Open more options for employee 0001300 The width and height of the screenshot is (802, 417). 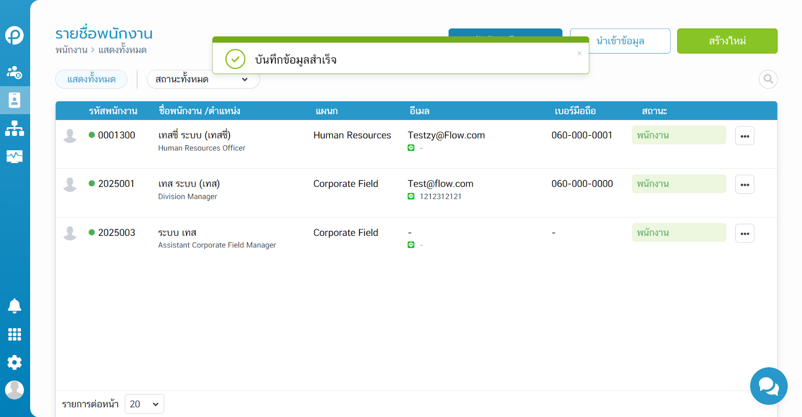tap(744, 136)
